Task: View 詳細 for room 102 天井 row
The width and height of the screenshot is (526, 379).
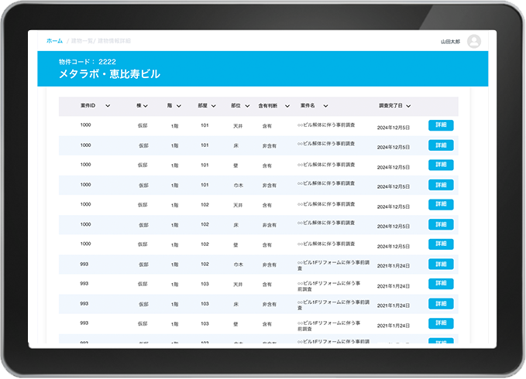Action: [x=441, y=204]
